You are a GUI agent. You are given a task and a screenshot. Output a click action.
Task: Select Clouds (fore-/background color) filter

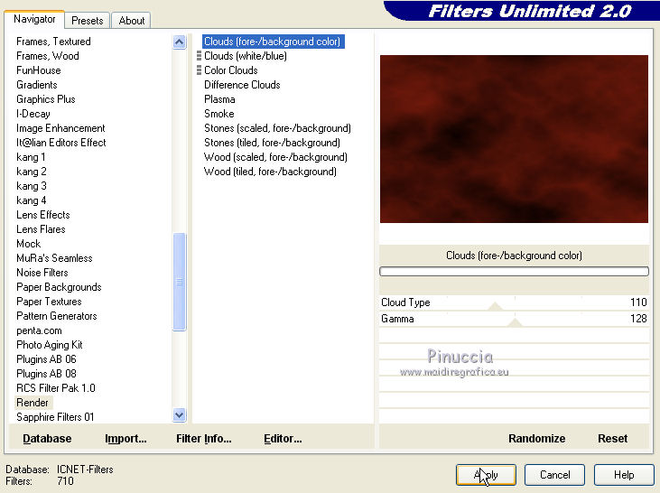(x=274, y=42)
